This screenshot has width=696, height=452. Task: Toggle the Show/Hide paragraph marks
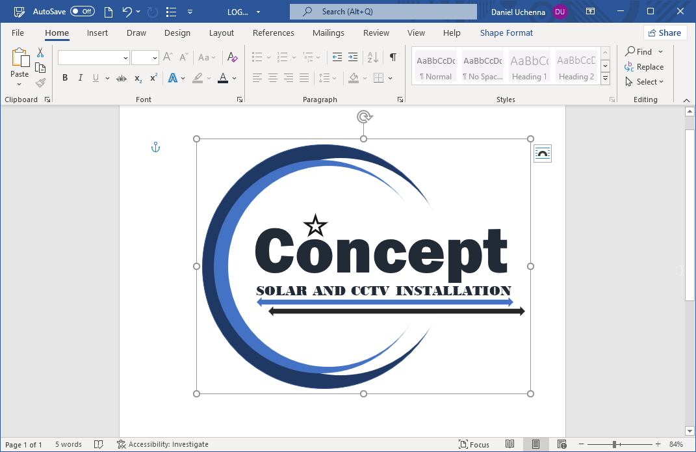[393, 57]
